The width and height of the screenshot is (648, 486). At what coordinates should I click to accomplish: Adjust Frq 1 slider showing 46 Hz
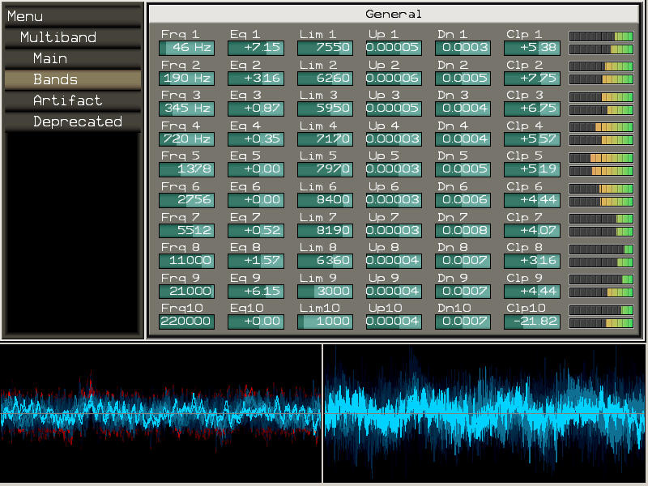pyautogui.click(x=187, y=48)
